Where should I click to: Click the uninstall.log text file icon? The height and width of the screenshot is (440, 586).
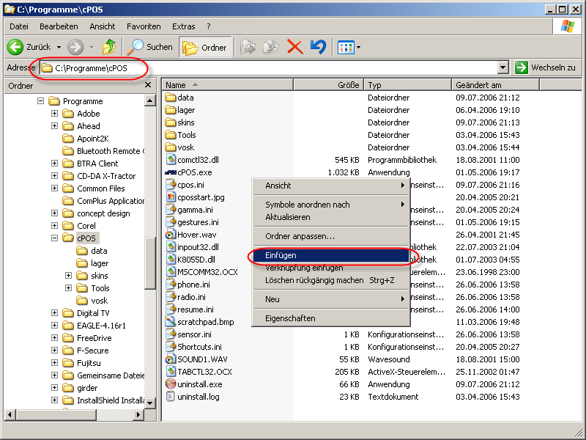171,397
